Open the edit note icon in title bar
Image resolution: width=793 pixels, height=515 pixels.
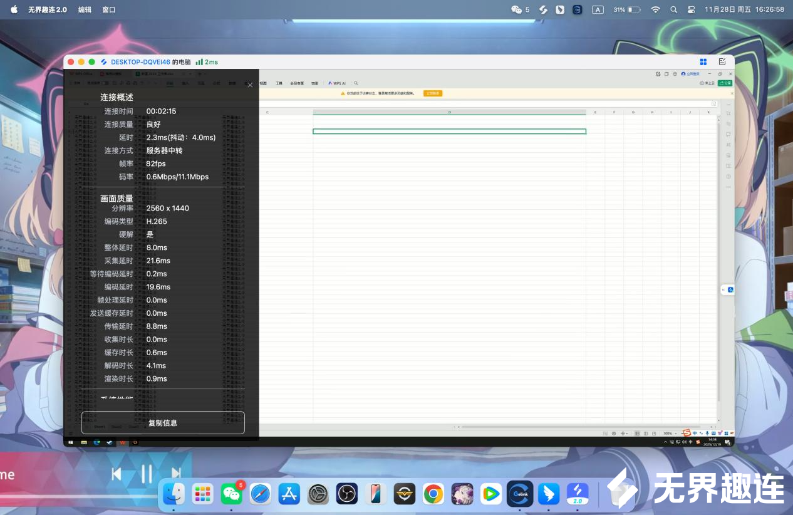click(722, 62)
